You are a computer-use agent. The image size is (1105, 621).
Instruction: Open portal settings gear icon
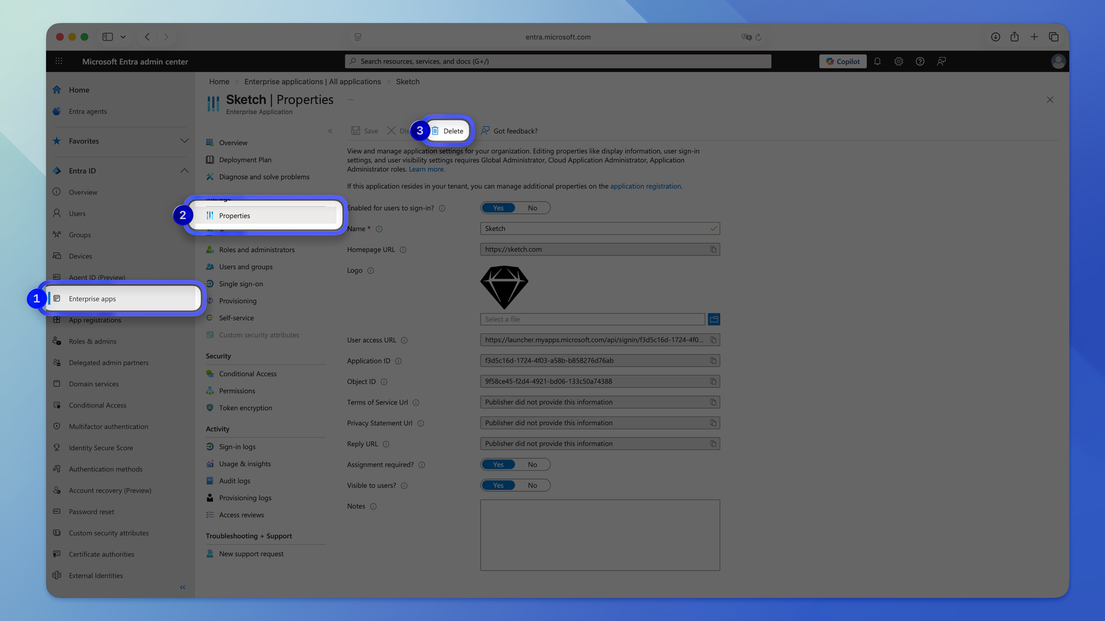pyautogui.click(x=898, y=62)
